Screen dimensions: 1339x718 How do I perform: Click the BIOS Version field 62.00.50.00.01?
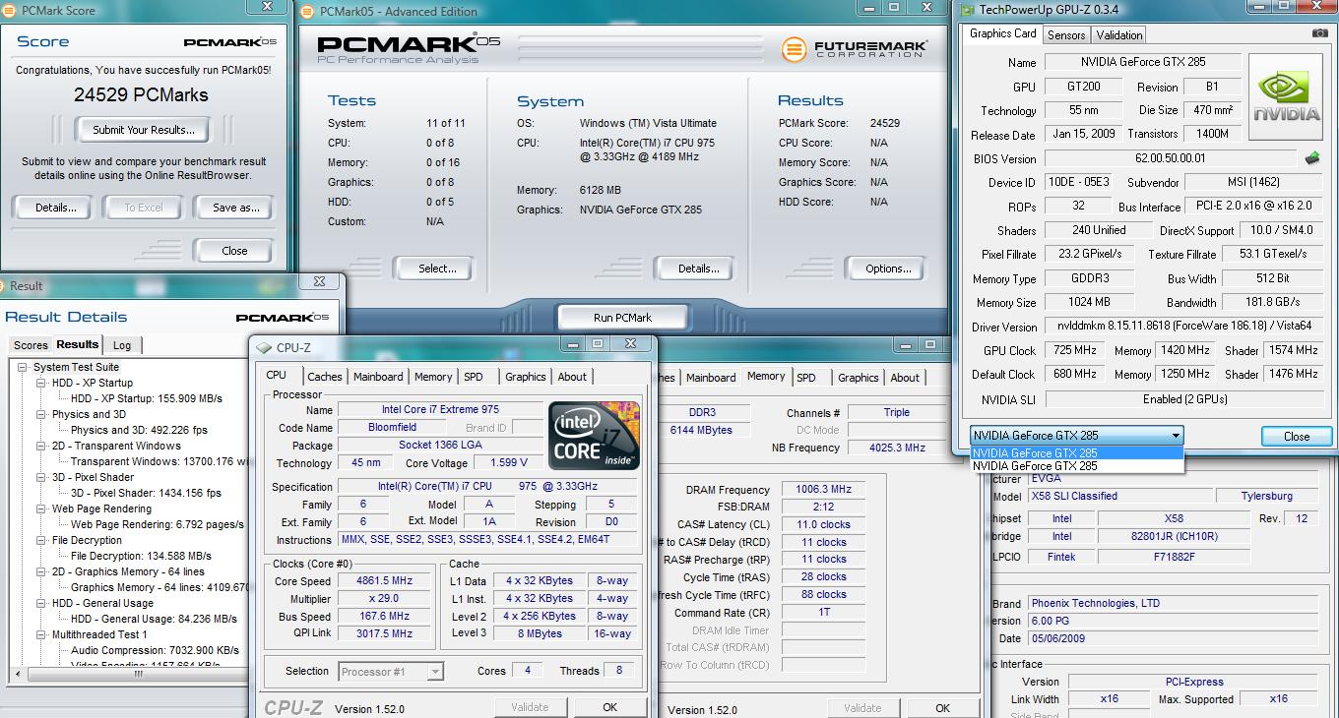point(1170,158)
